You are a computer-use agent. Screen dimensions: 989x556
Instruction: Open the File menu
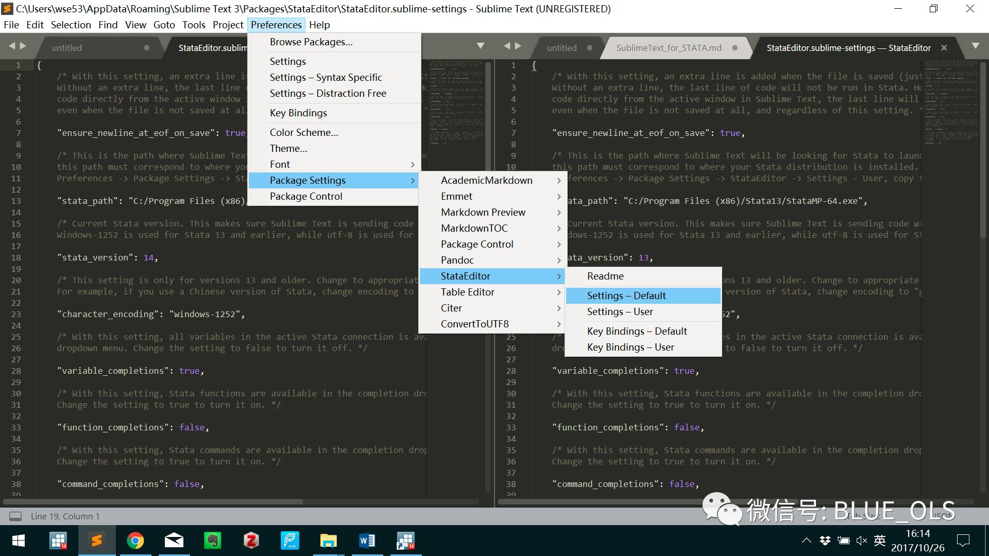[11, 25]
